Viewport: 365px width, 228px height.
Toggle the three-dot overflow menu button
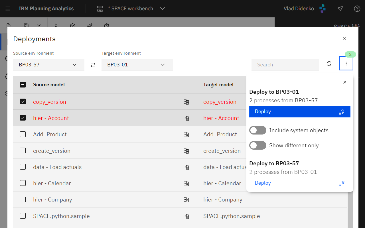[346, 63]
